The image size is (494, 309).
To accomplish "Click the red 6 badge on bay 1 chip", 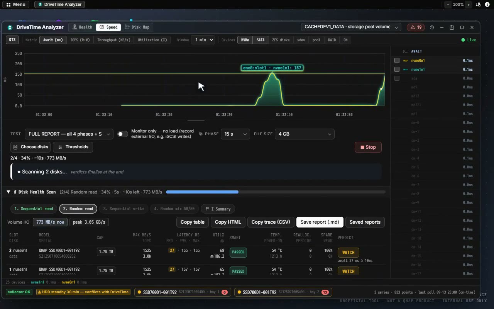I will (225, 292).
